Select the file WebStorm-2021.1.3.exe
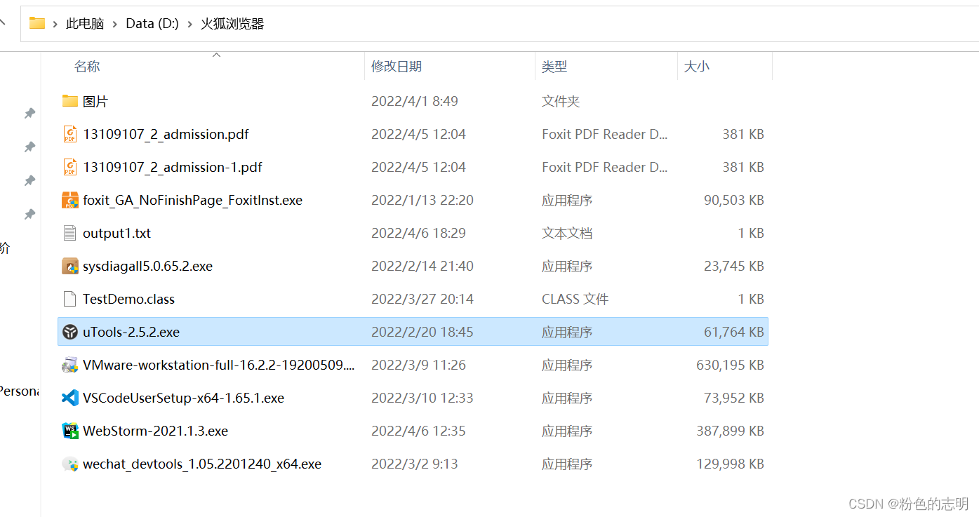 [155, 431]
